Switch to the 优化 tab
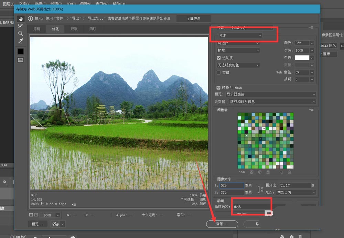The image size is (344, 238). (55, 29)
